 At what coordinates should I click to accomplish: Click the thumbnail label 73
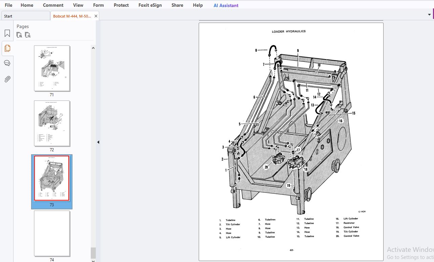tap(52, 205)
